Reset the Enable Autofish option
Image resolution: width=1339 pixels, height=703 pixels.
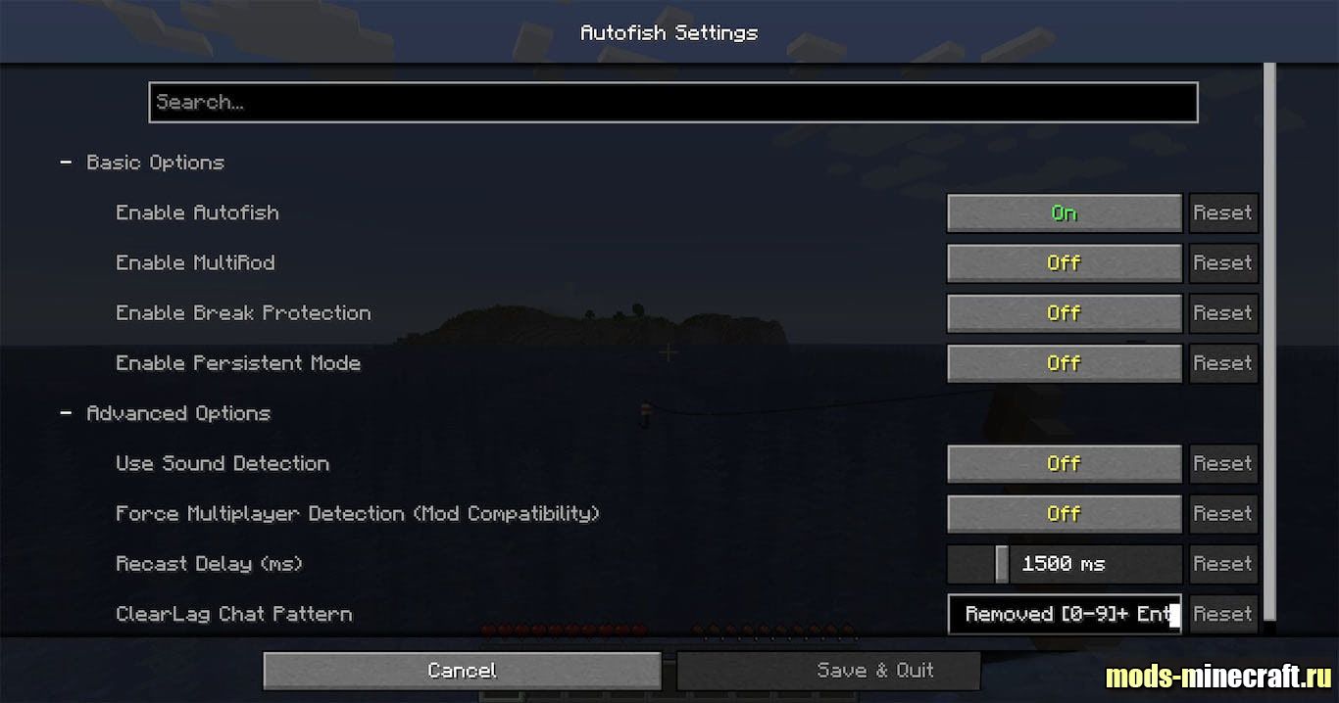(1223, 212)
